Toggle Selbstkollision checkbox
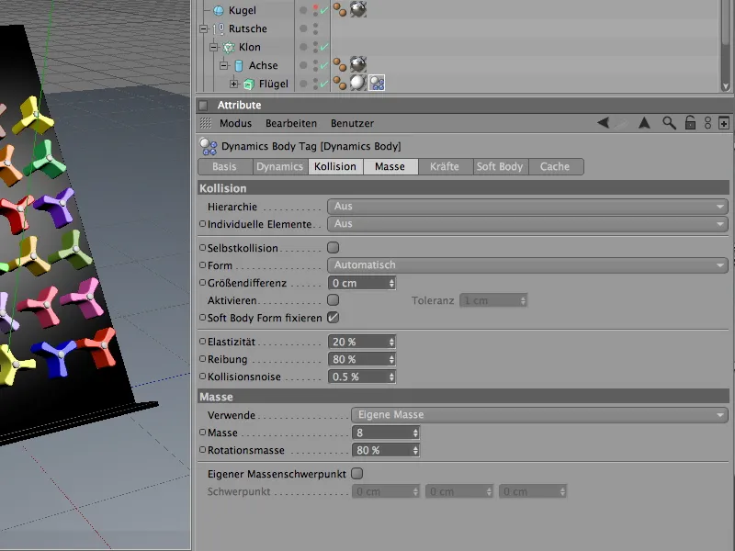The height and width of the screenshot is (551, 735). (x=333, y=247)
